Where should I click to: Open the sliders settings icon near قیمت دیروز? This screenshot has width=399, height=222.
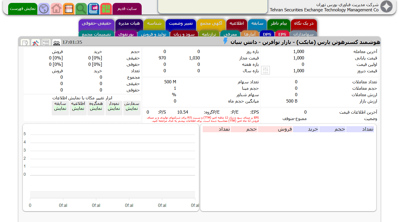tap(266, 70)
